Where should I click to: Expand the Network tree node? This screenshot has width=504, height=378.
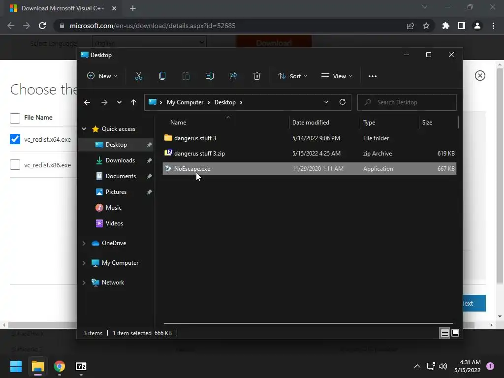84,283
